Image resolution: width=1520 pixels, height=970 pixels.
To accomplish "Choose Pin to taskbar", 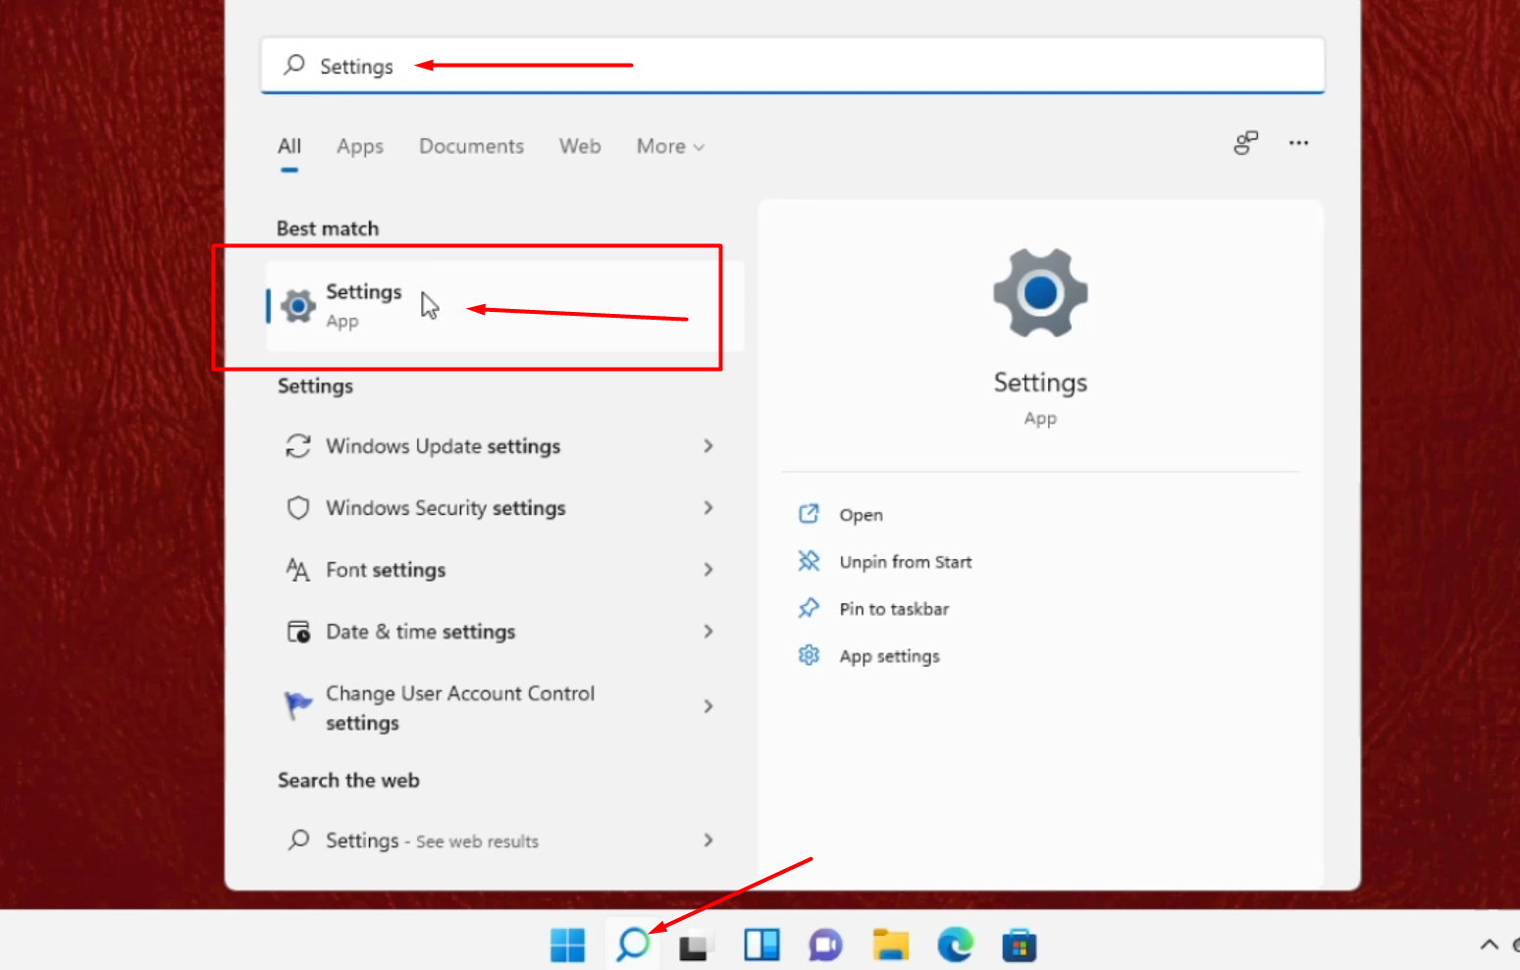I will click(x=894, y=609).
